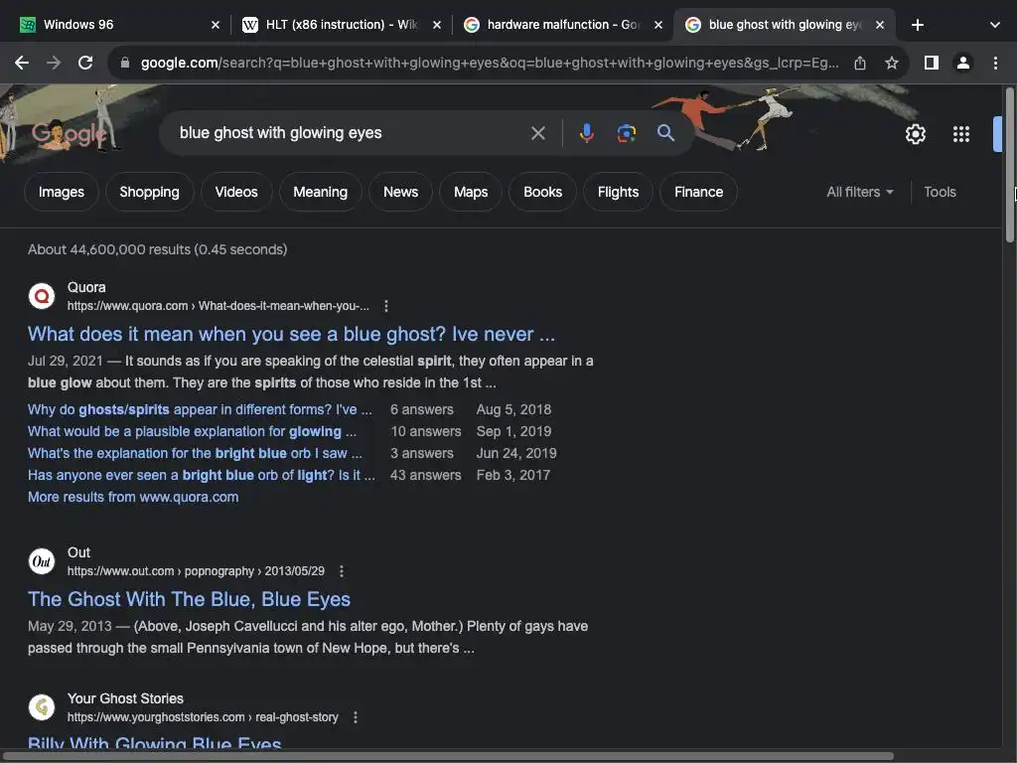This screenshot has width=1017, height=763.
Task: Go back to the previous page
Action: point(22,63)
